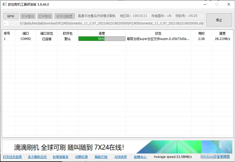The height and width of the screenshot is (162, 235).
Task: Open the 故障中心 link
Action: pyautogui.click(x=140, y=157)
